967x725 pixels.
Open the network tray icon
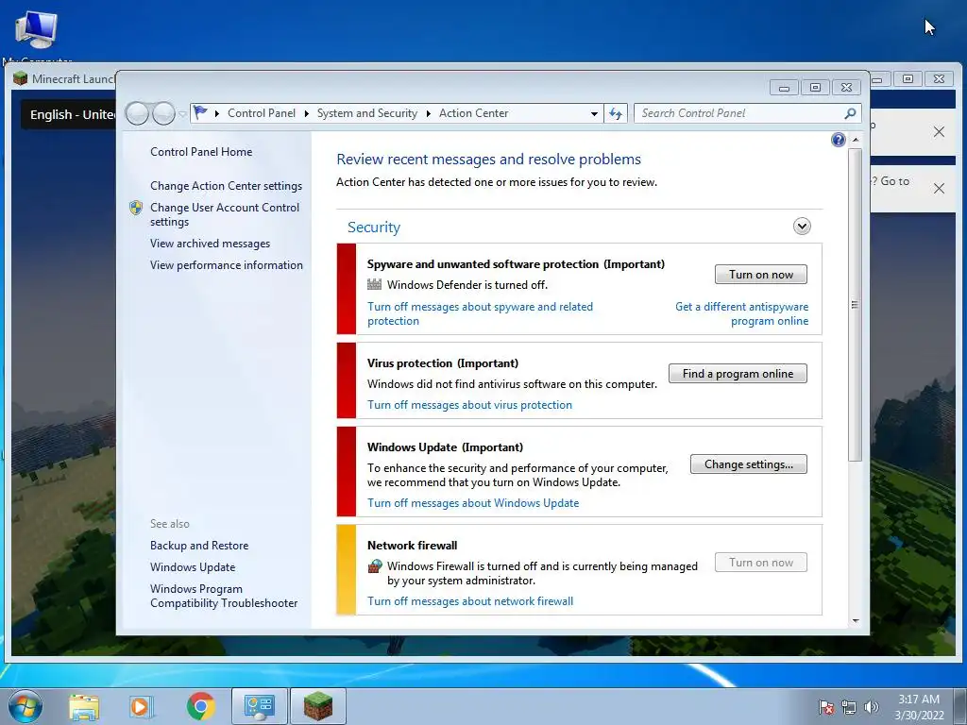click(x=849, y=707)
